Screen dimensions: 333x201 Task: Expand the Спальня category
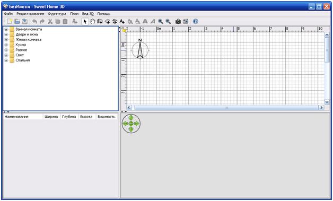tap(6, 60)
